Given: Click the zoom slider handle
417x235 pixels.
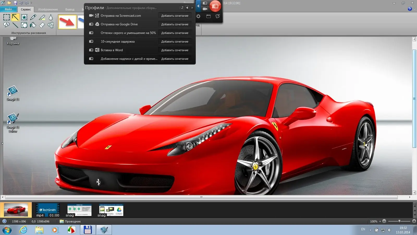Looking at the screenshot, I should pyautogui.click(x=399, y=221).
